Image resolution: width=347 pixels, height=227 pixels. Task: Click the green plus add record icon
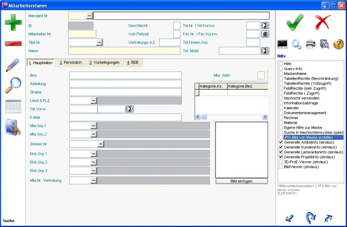[x=13, y=22]
